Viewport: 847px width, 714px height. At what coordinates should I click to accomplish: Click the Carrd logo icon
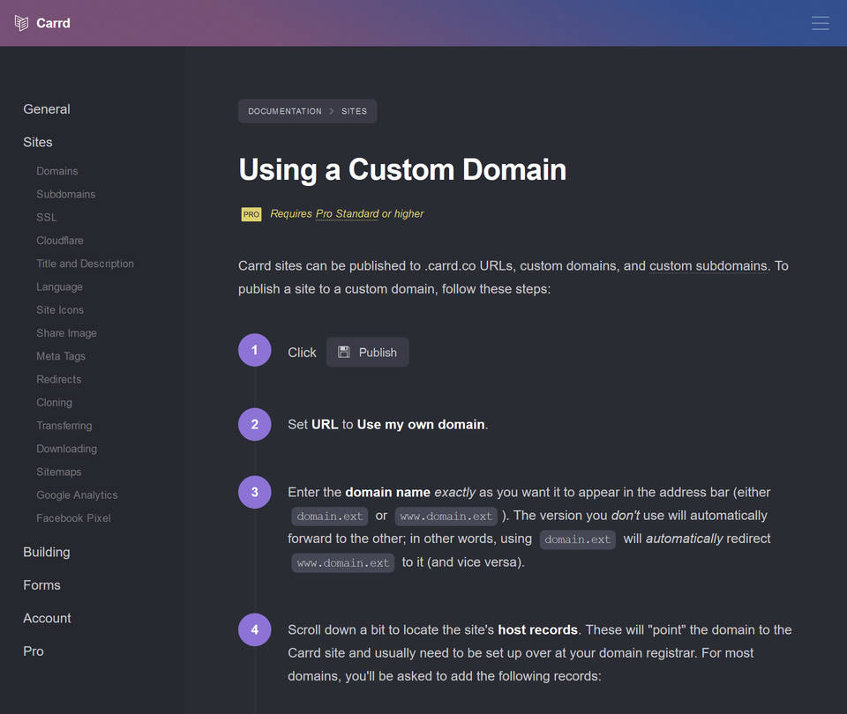tap(21, 23)
